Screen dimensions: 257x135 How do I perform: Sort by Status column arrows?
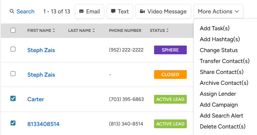pyautogui.click(x=167, y=31)
